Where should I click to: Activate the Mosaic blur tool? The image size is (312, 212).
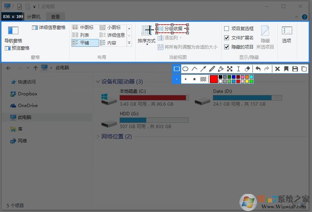point(230,69)
